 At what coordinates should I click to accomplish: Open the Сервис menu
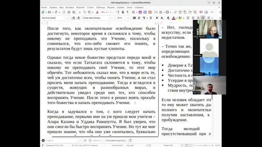pos(120,7)
